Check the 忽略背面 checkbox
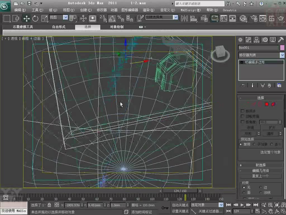This screenshot has height=215, width=286. point(242,116)
